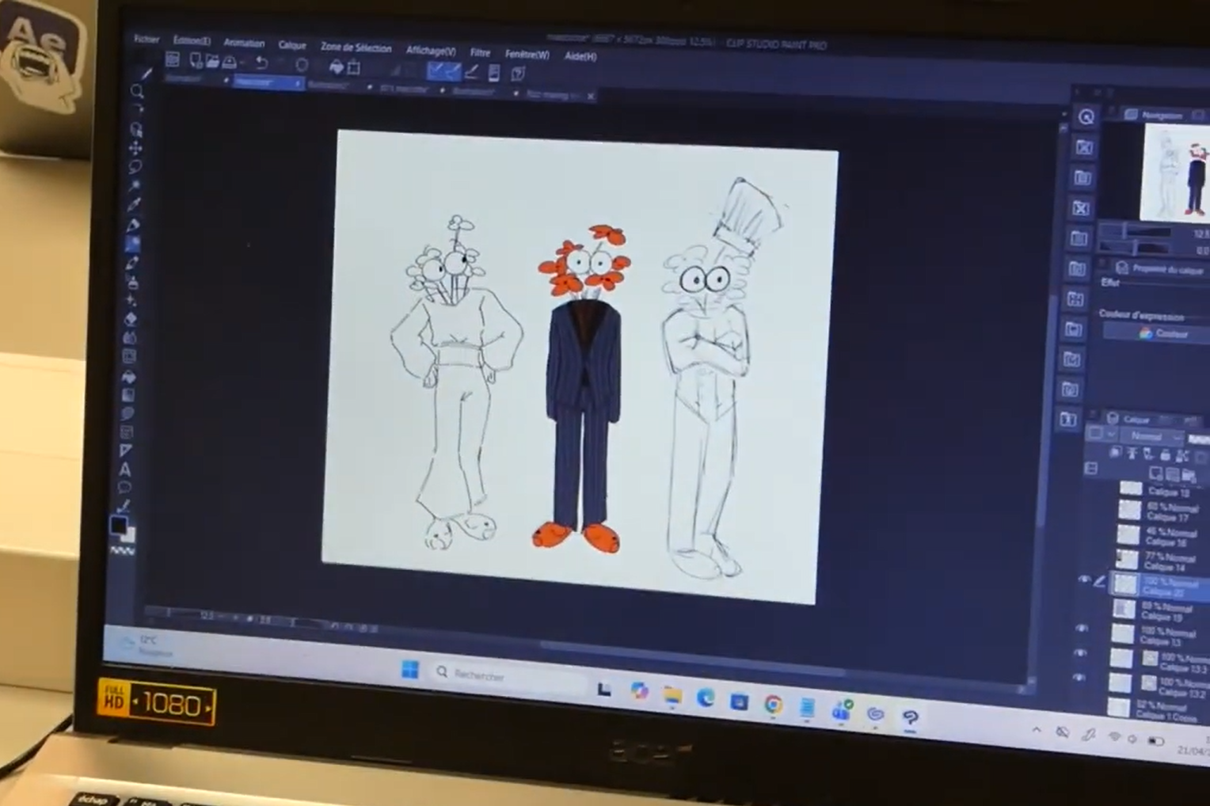This screenshot has width=1210, height=806.
Task: Open the Animation menu
Action: (x=244, y=43)
